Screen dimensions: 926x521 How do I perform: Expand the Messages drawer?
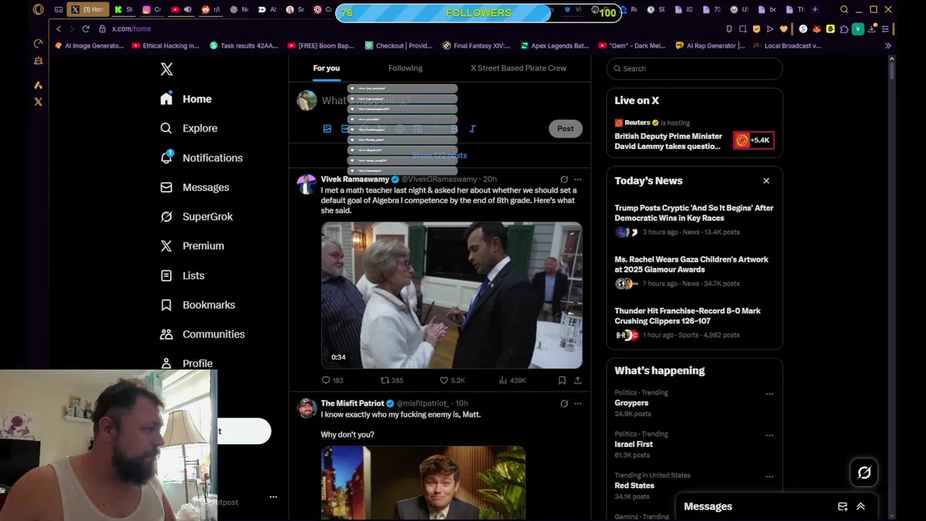[x=861, y=507]
